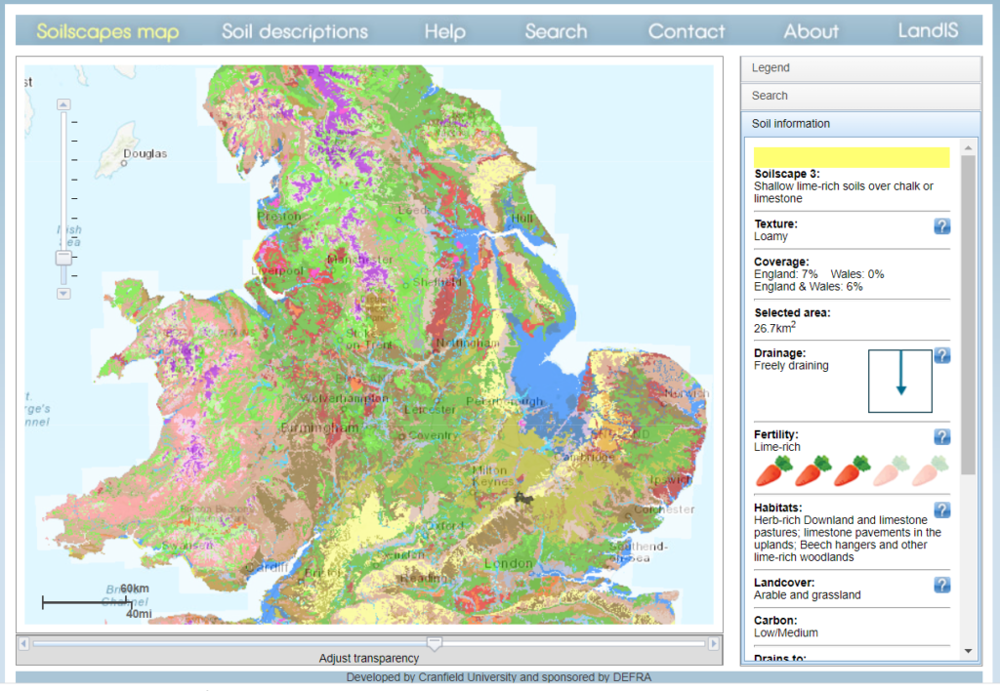The height and width of the screenshot is (691, 1000).
Task: Click the Soil information scroll-down arrow
Action: point(968,651)
